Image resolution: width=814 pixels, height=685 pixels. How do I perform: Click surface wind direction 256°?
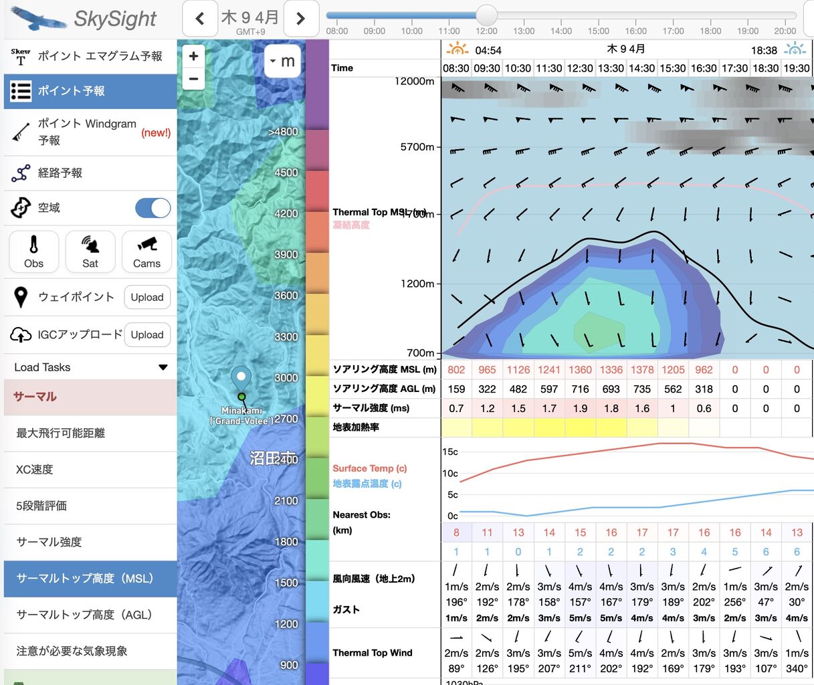pos(735,602)
